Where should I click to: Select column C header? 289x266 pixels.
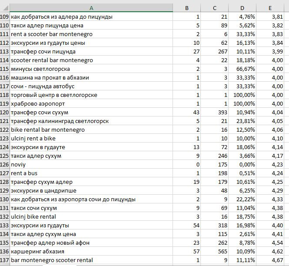(215, 8)
